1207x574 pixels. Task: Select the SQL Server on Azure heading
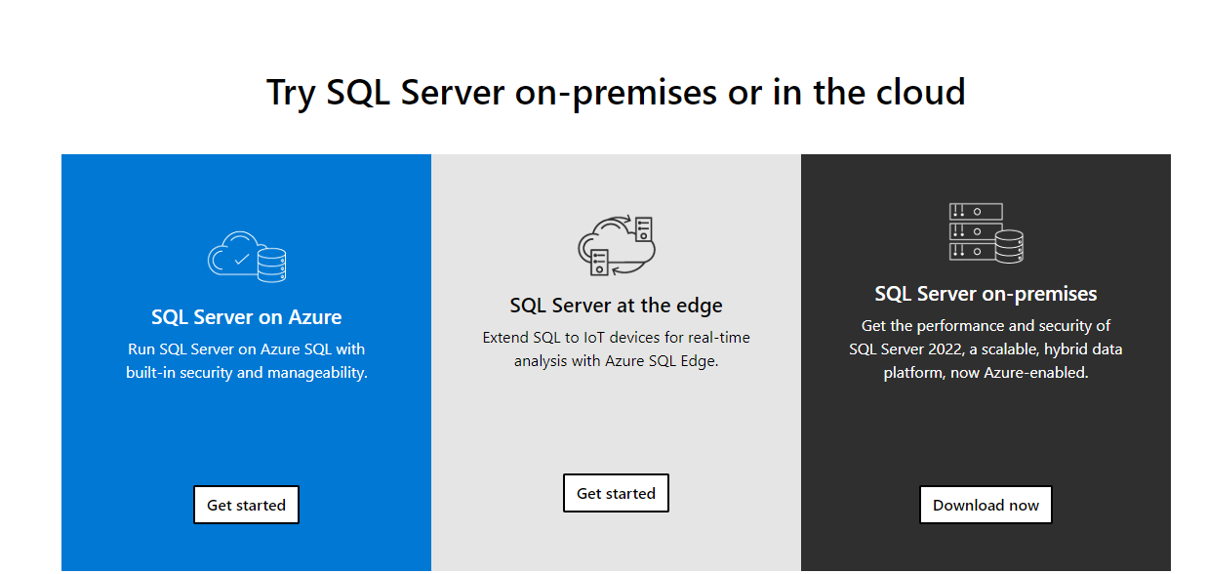[247, 317]
